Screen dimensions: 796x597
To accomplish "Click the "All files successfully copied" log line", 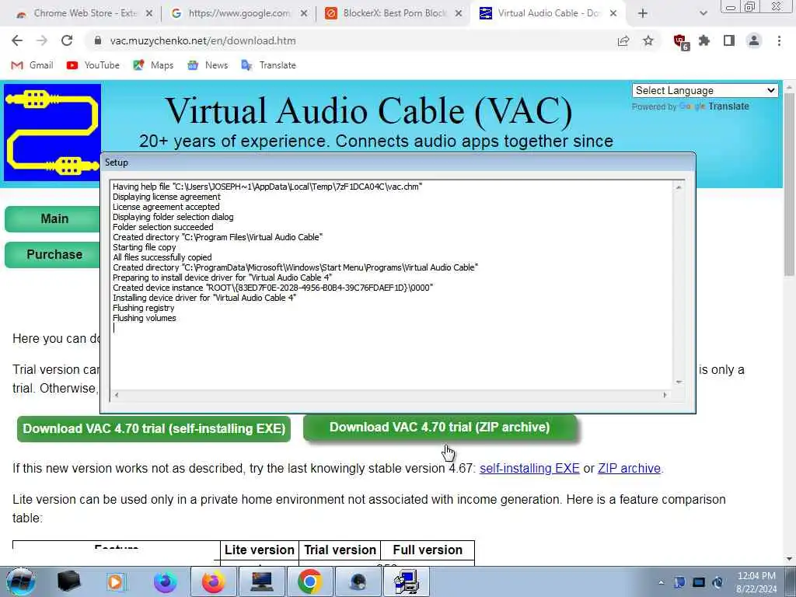I will 162,257.
